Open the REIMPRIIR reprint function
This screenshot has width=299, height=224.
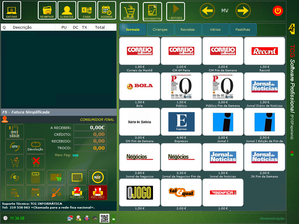point(47,11)
